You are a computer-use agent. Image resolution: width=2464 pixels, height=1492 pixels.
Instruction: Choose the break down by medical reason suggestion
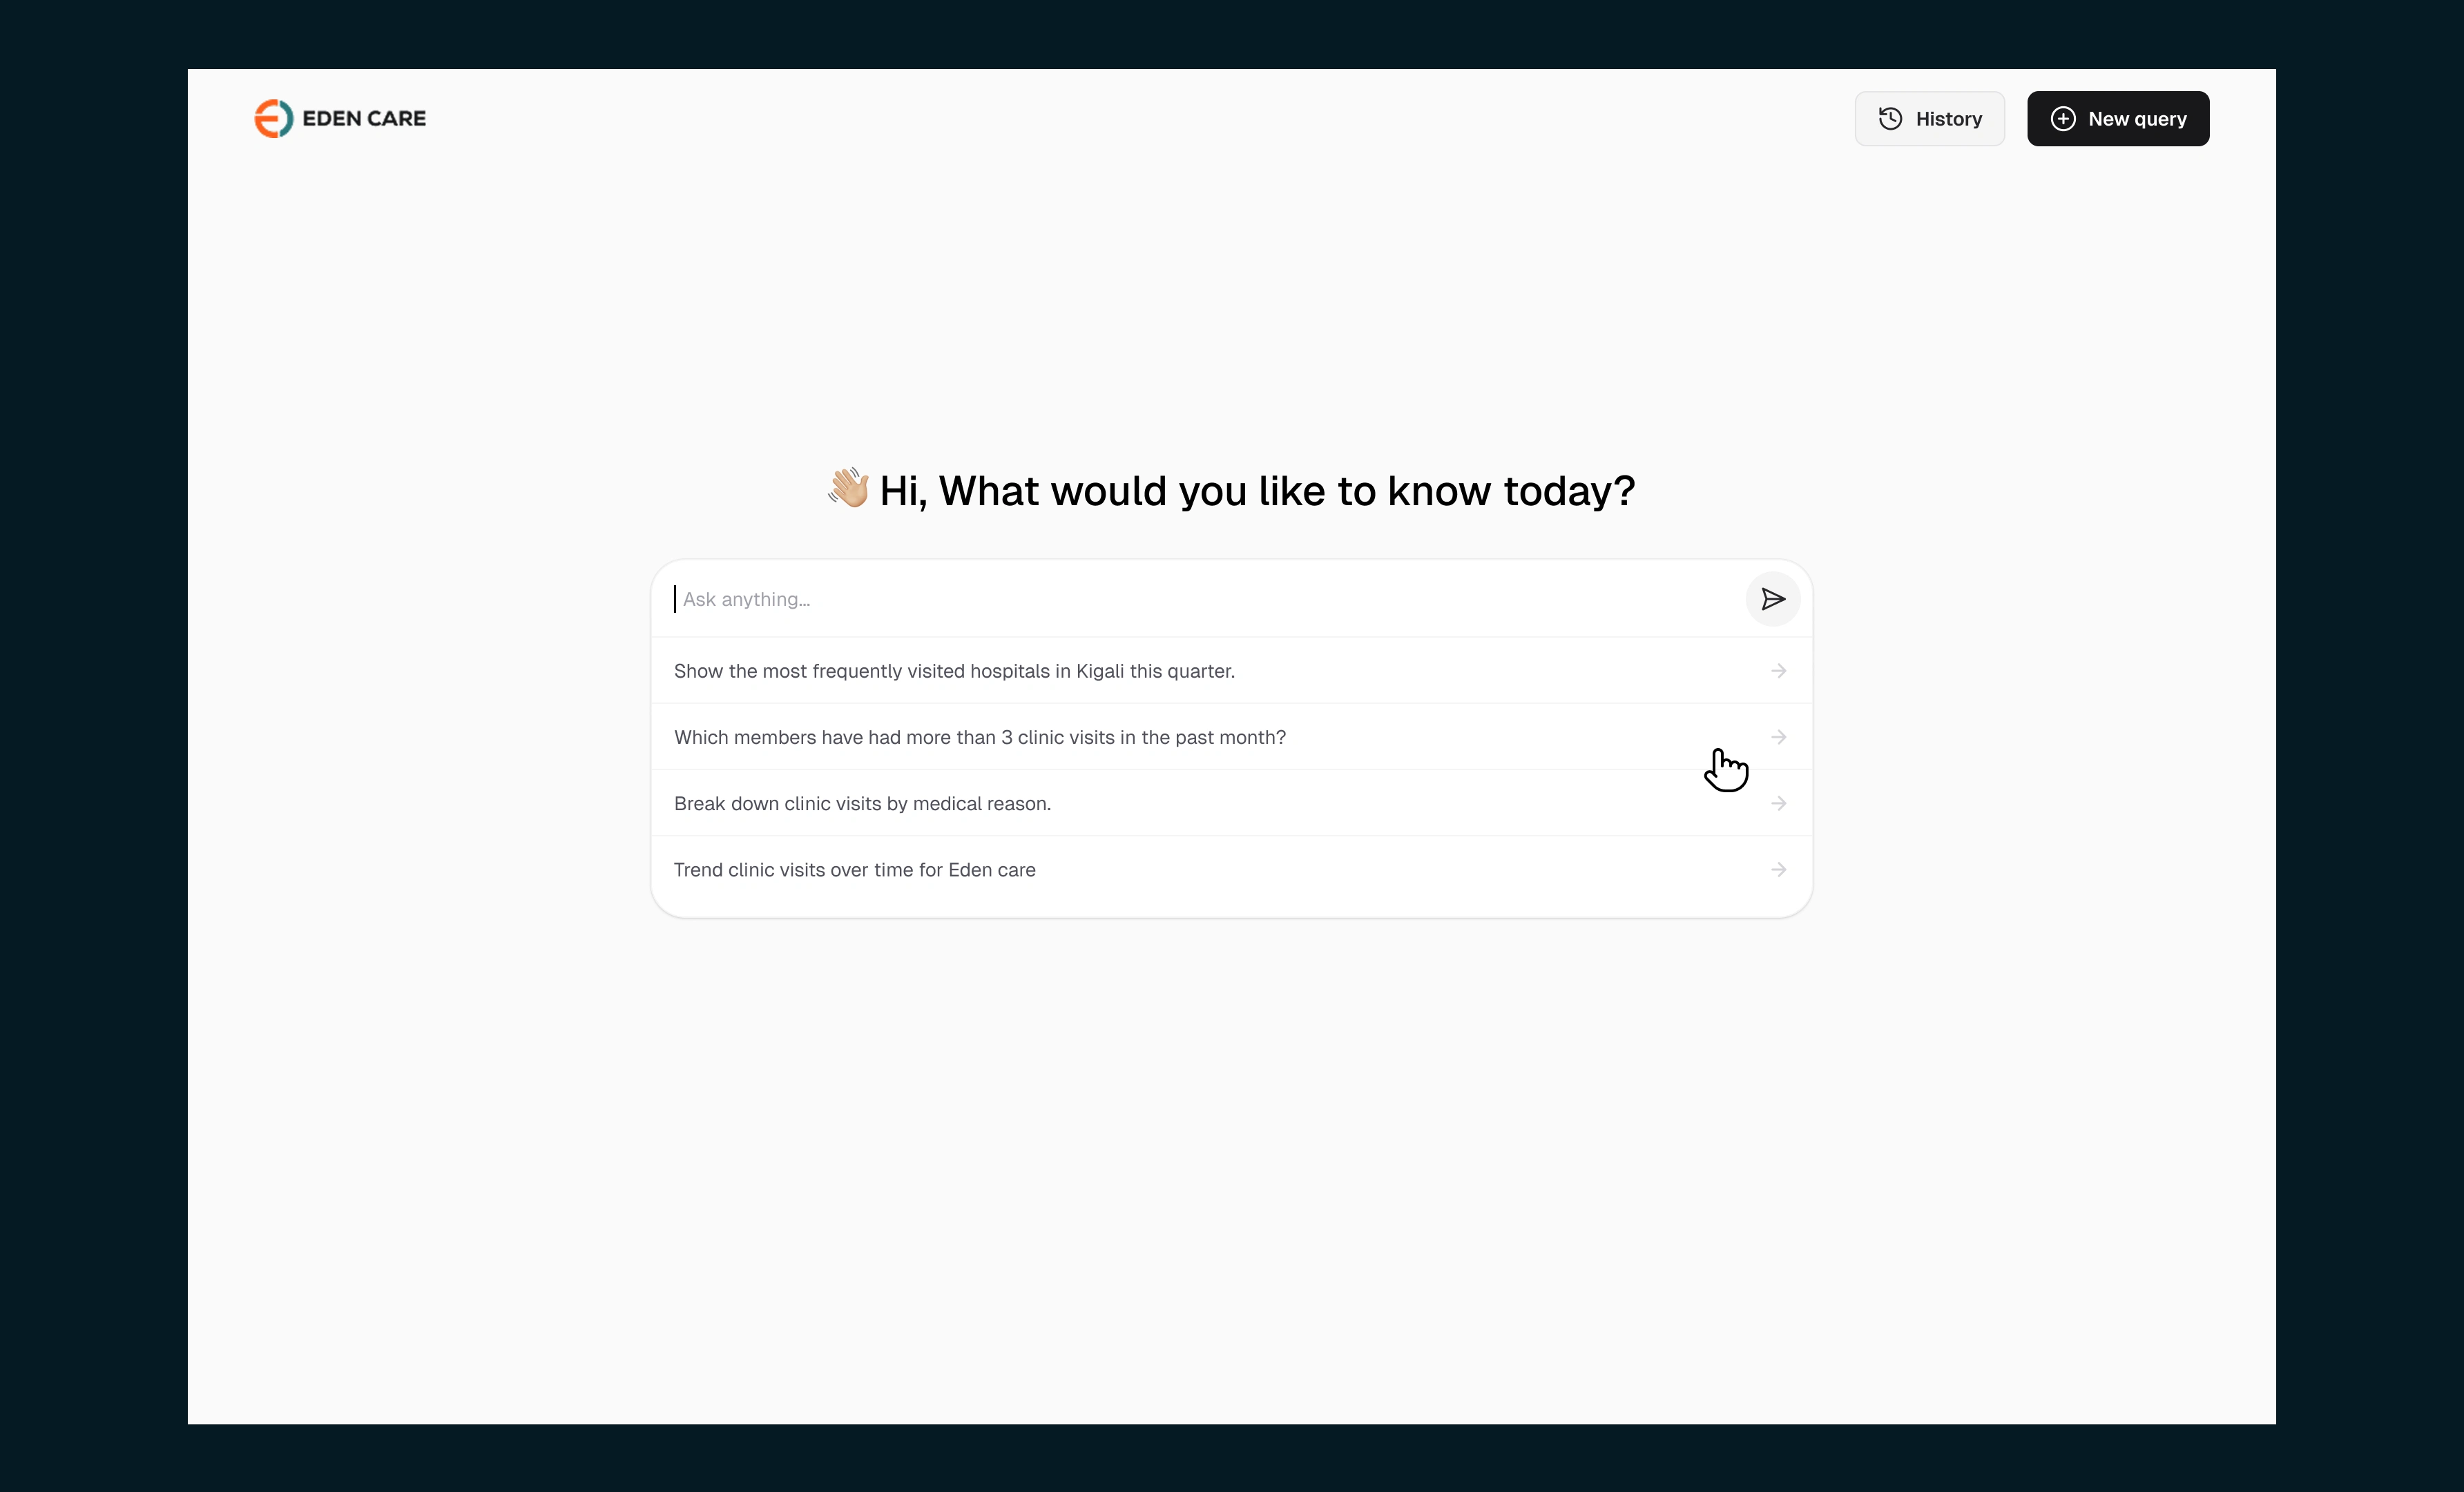point(862,803)
